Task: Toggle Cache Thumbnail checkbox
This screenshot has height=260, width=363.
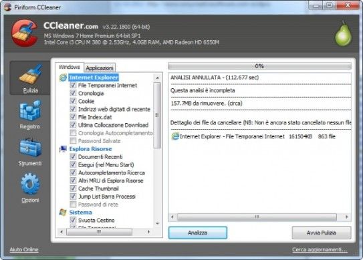Action: coord(73,188)
